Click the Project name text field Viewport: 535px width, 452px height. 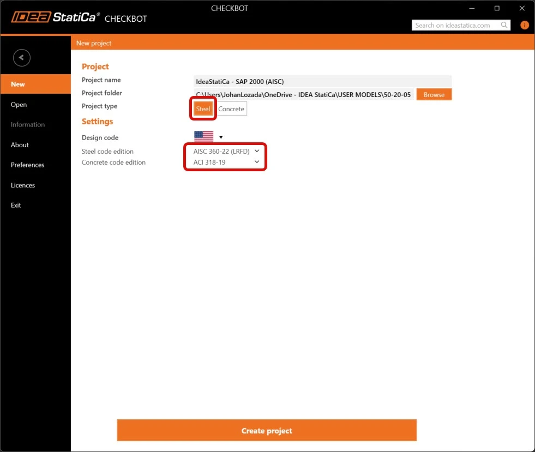(x=322, y=82)
